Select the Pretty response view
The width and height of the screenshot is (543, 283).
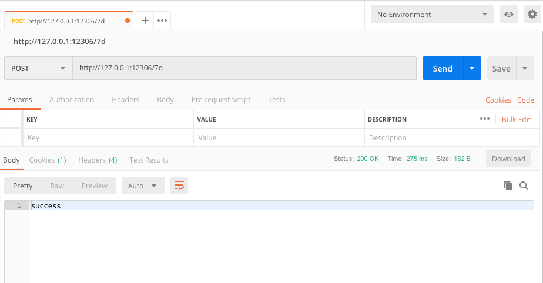22,186
